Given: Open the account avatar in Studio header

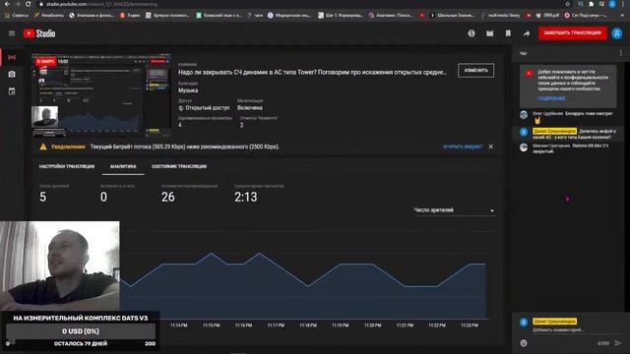Looking at the screenshot, I should tap(617, 33).
